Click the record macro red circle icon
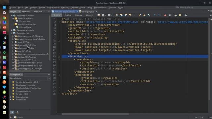This screenshot has height=119, width=212. click(x=165, y=15)
